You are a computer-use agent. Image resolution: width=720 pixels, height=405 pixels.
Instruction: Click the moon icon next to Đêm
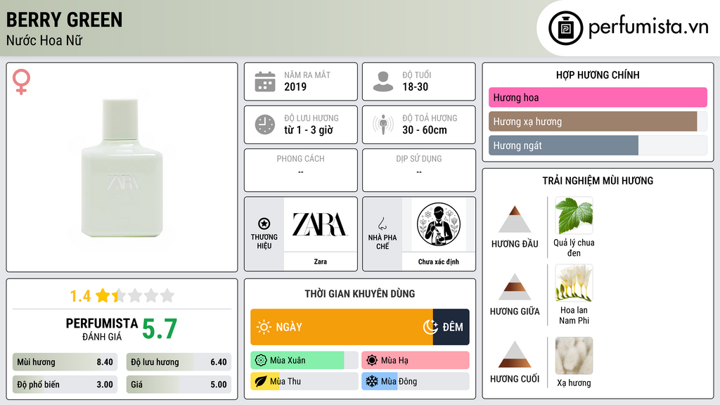pyautogui.click(x=430, y=327)
